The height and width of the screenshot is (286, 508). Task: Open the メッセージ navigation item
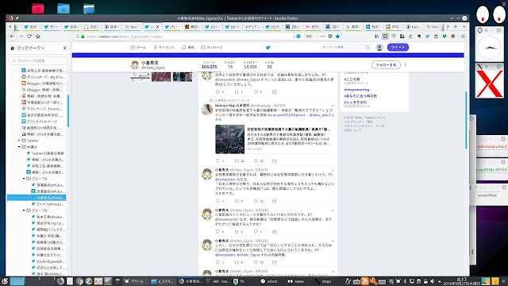212,48
